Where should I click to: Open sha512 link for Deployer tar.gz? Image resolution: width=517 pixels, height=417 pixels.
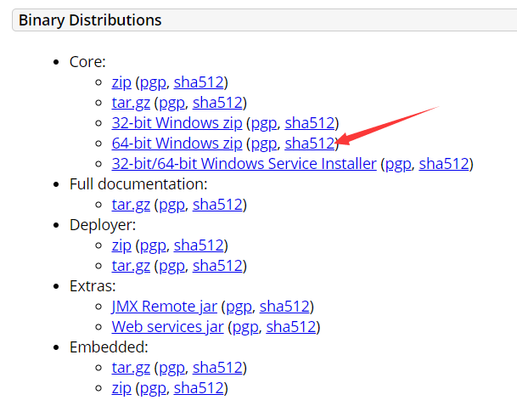click(x=217, y=266)
